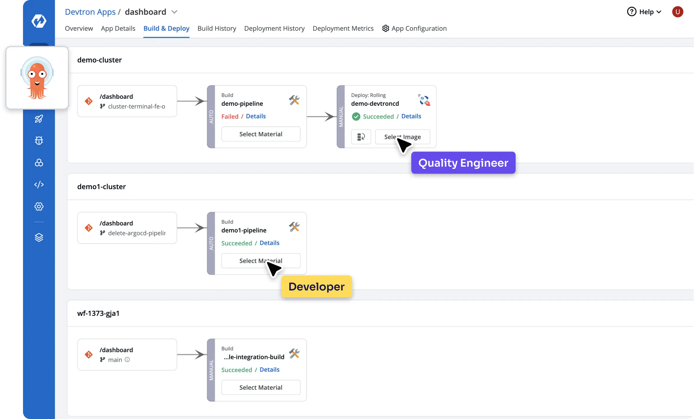
Task: Open Global Configurations via the gear sidebar icon
Action: click(x=39, y=206)
